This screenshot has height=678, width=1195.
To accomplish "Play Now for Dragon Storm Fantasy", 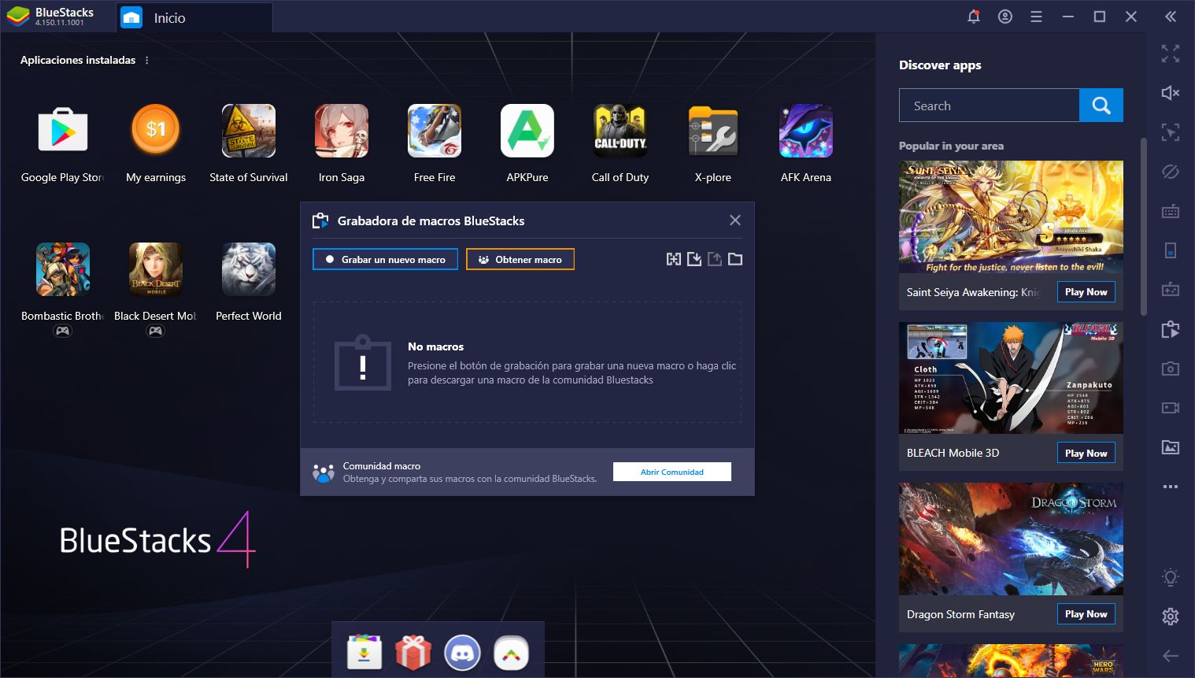I will [1086, 614].
